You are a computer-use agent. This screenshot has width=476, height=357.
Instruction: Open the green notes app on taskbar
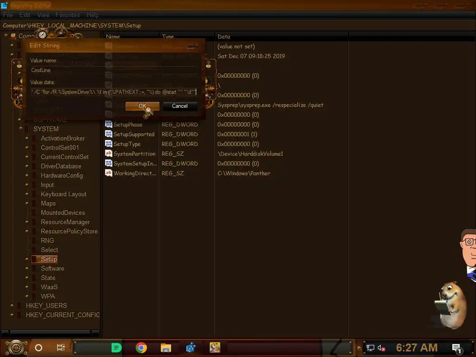(116, 348)
